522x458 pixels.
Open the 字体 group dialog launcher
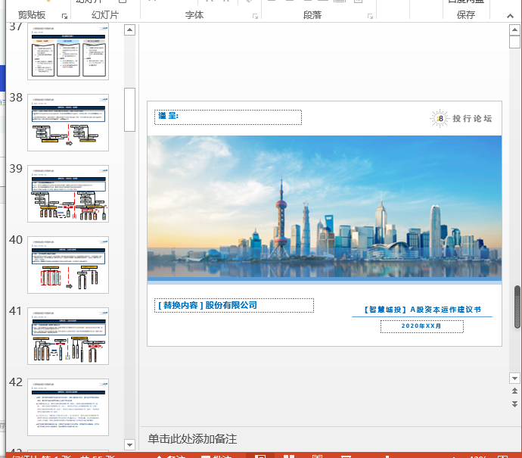(x=255, y=16)
